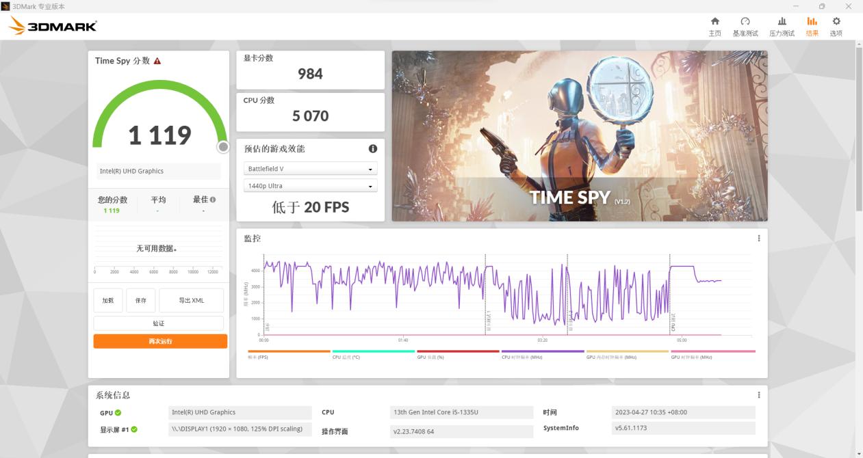Screen dimensions: 863x458
Task: Open the 选项 settings gear icon
Action: 836,26
